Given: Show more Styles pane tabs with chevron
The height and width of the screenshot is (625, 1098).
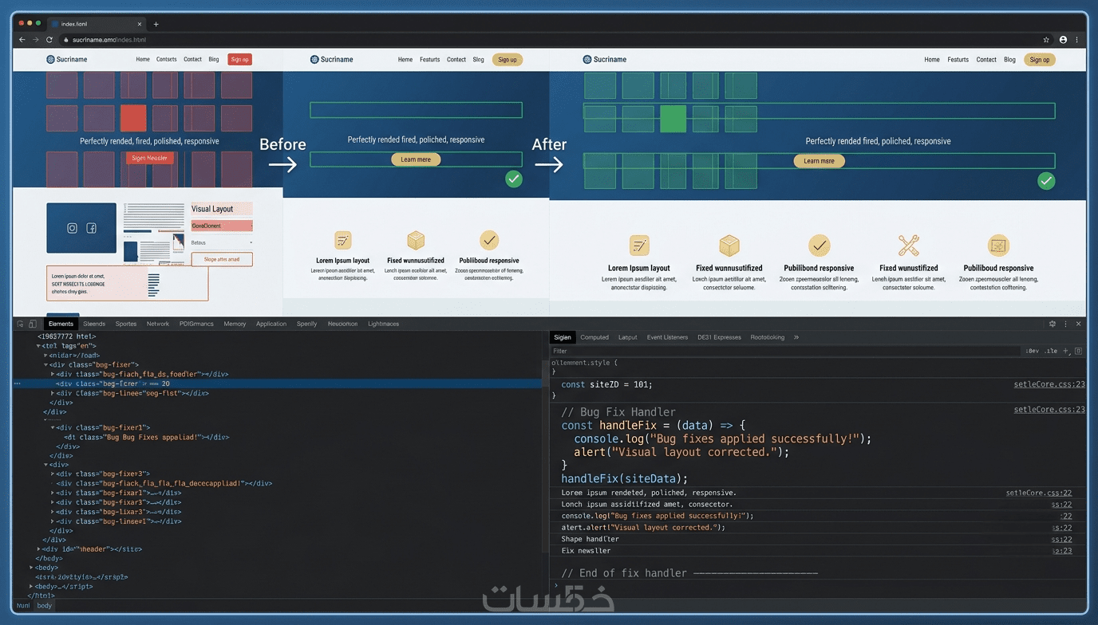Looking at the screenshot, I should 796,337.
